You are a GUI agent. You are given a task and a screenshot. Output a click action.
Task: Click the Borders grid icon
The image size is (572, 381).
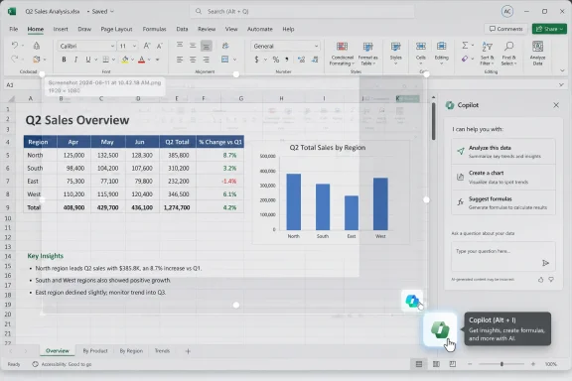coord(106,60)
